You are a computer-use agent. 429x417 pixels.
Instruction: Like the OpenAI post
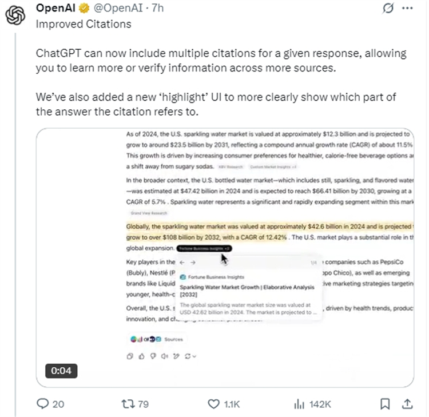point(214,404)
